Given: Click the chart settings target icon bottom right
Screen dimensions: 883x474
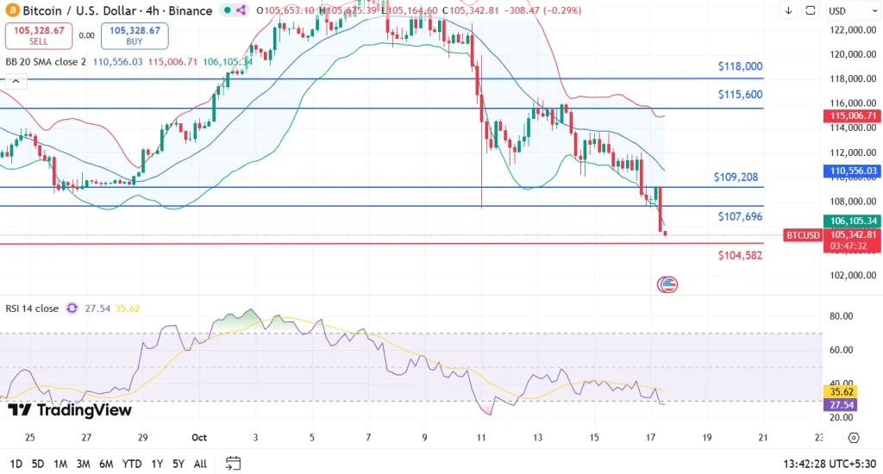Looking at the screenshot, I should (x=853, y=438).
